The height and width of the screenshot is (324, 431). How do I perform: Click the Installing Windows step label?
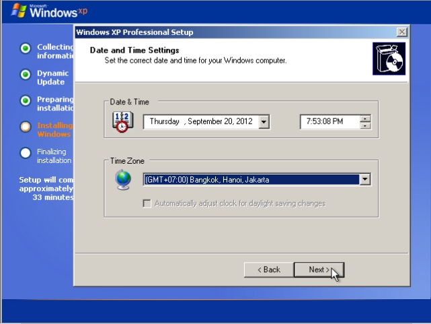55,129
